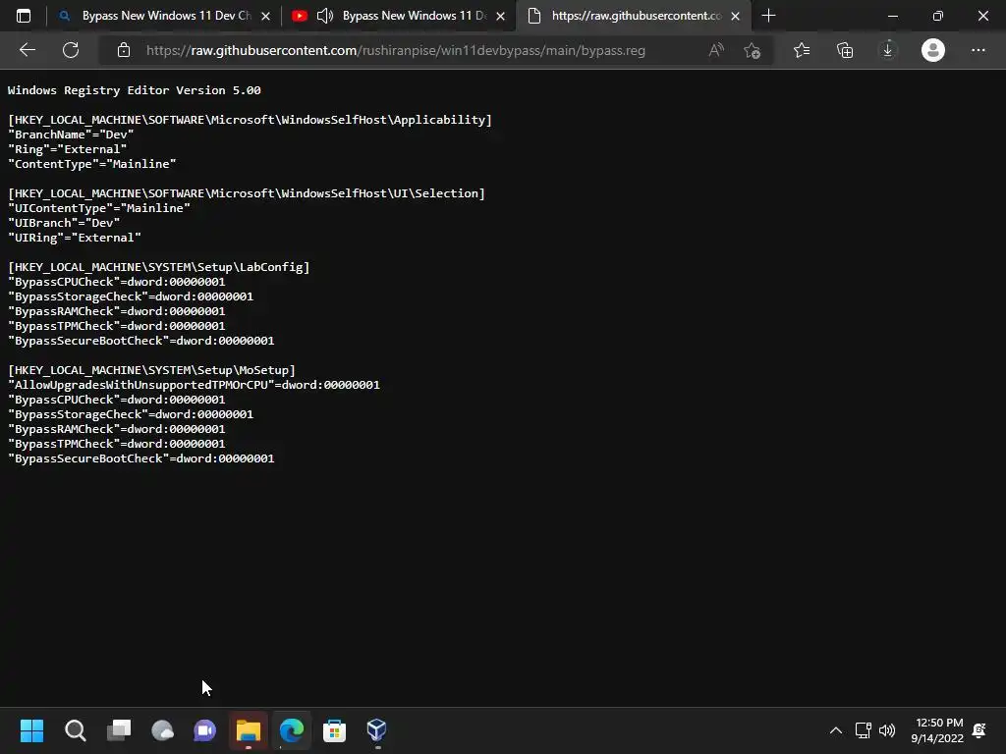Click BypassTPMCheck under MoSetup
Screen dimensions: 1006x754
pos(116,445)
